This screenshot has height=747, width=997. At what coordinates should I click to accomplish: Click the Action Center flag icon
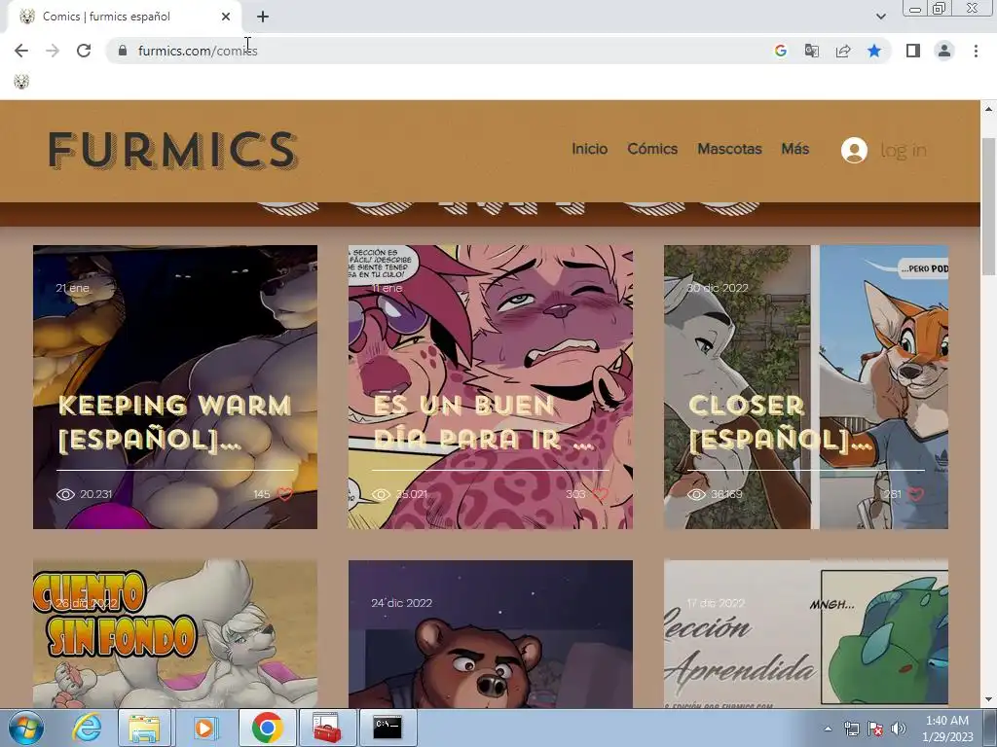click(x=875, y=729)
